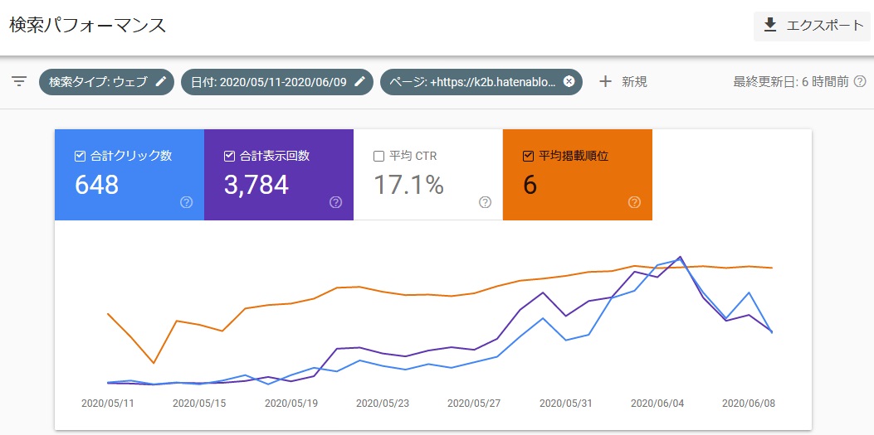Open the filter list icon
874x435 pixels.
tap(20, 82)
